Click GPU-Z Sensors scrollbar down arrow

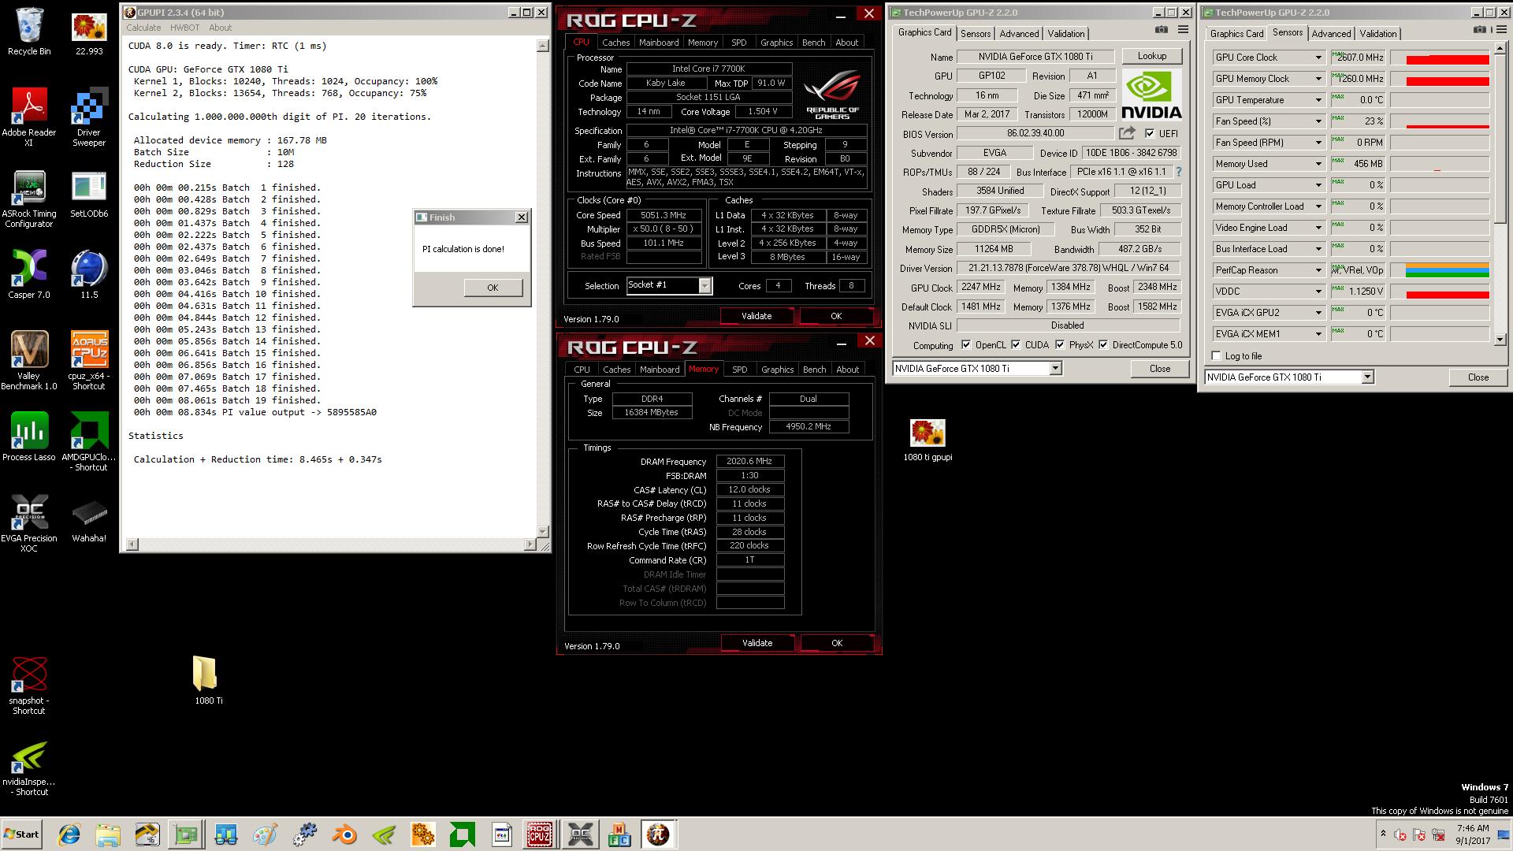point(1499,340)
